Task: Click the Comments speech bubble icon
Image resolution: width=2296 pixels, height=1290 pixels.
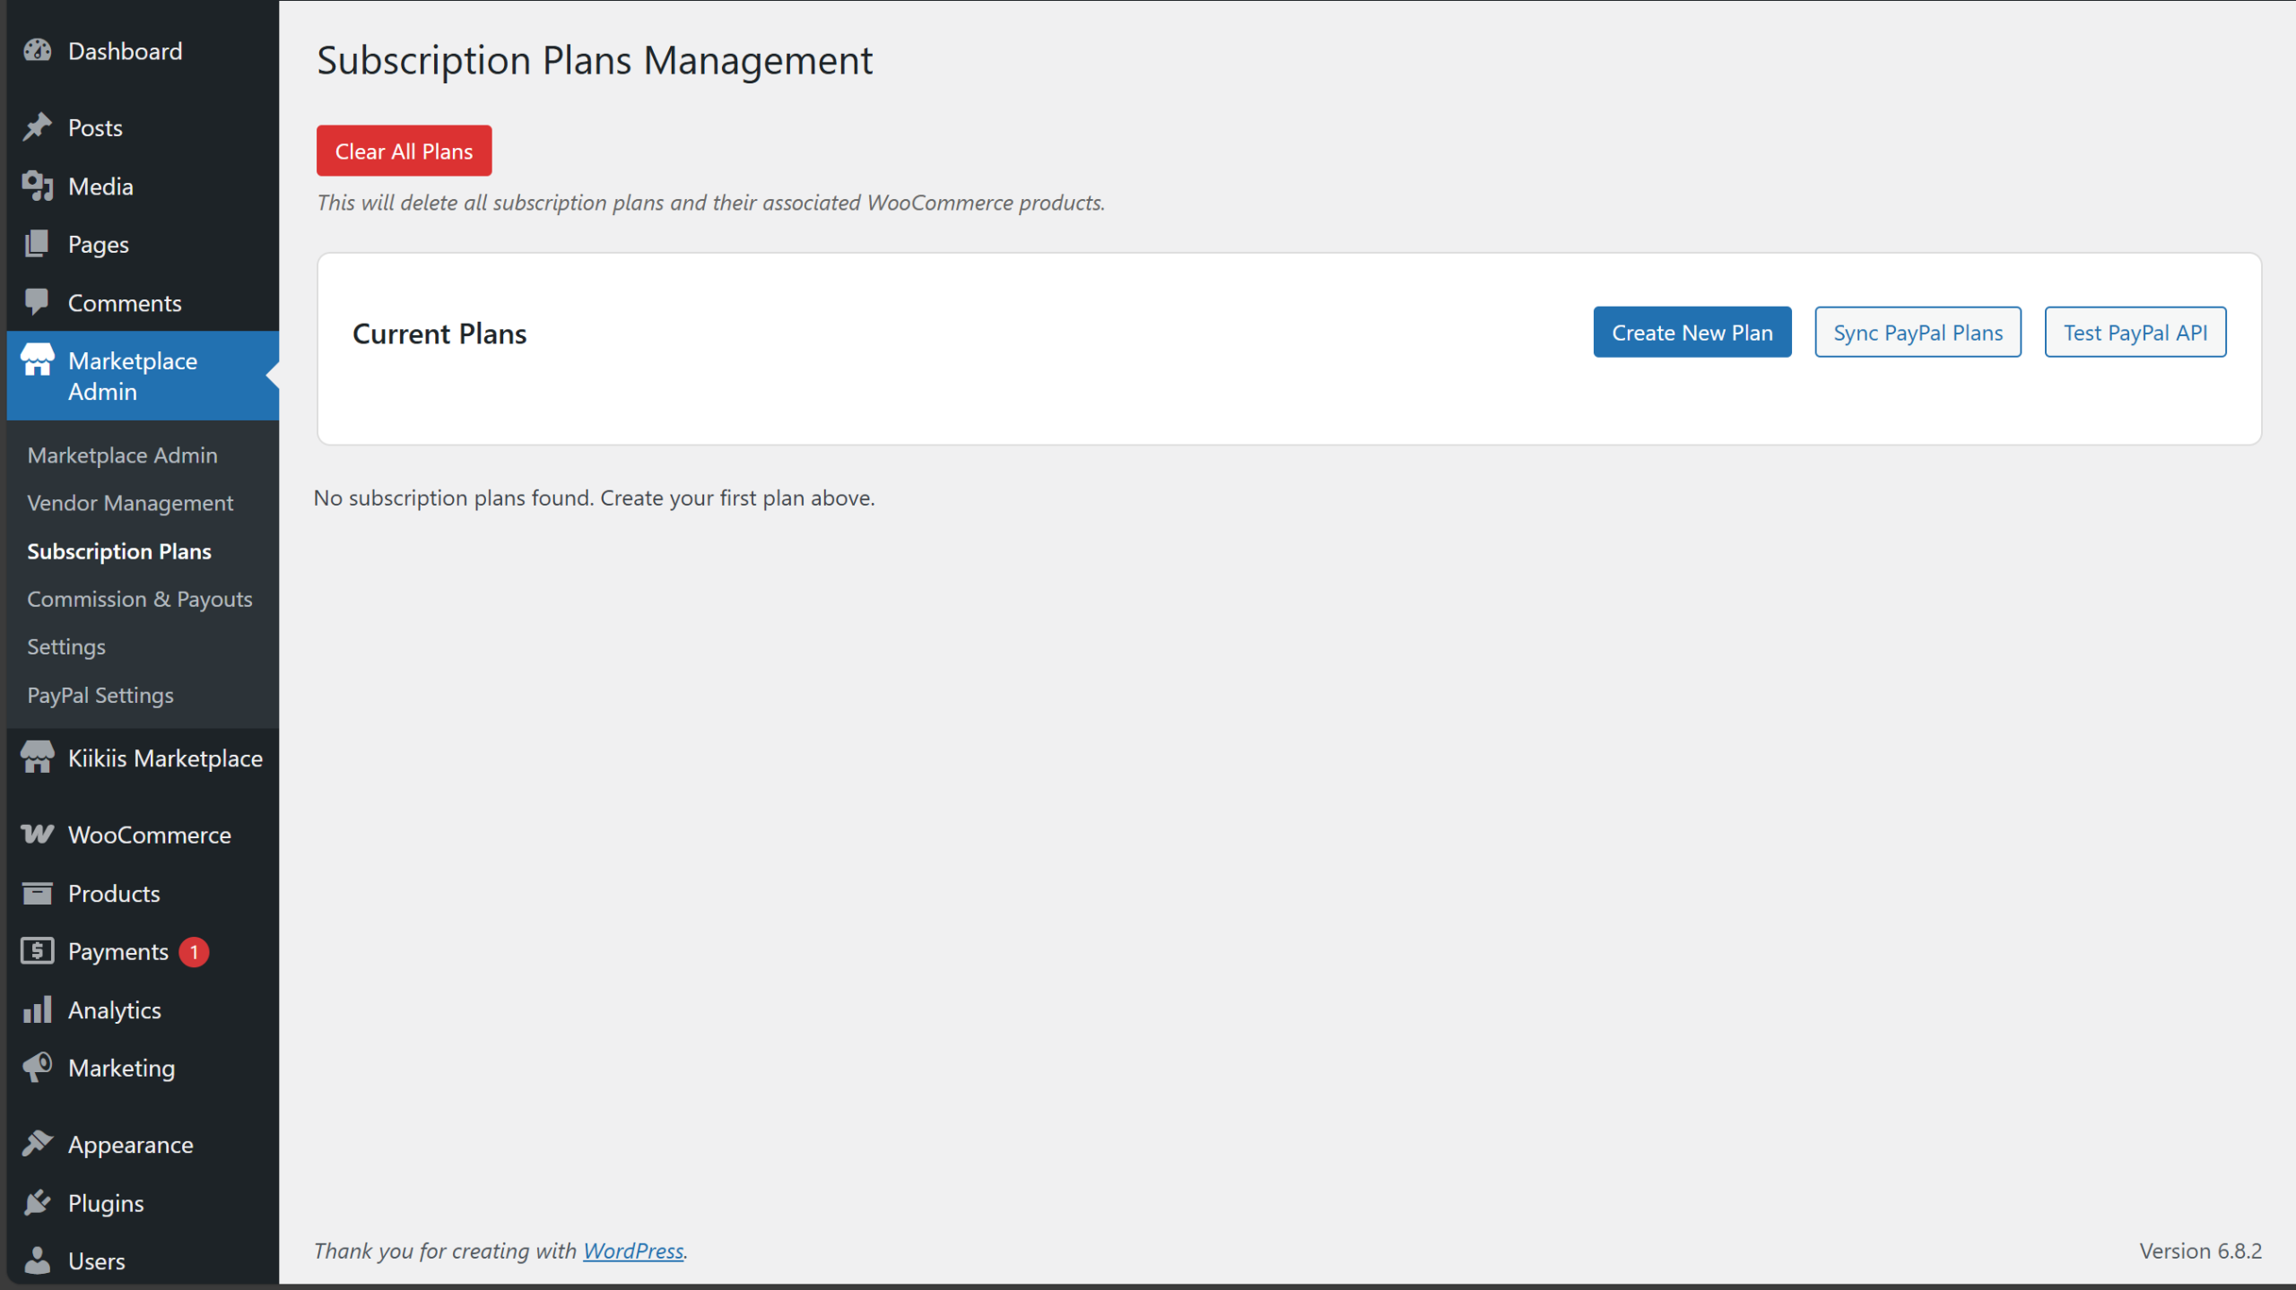Action: 37,302
